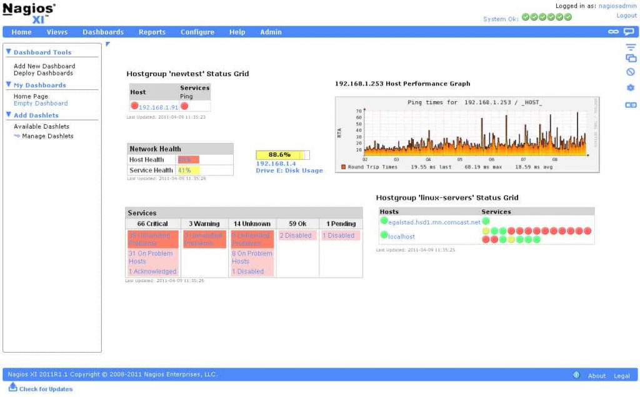Open the feedback speech bubble icon
This screenshot has width=640, height=397.
point(629,32)
